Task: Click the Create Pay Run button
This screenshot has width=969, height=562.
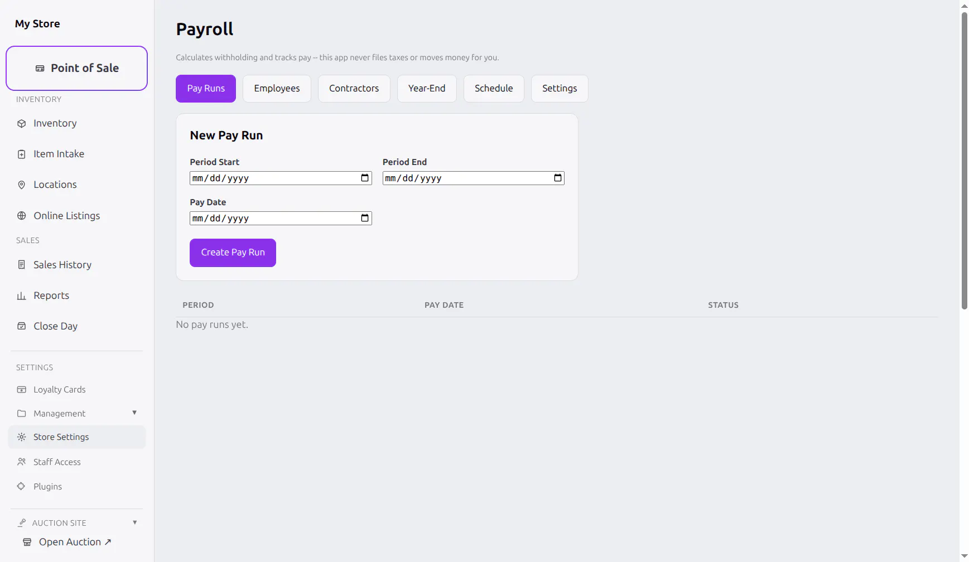Action: pyautogui.click(x=233, y=253)
